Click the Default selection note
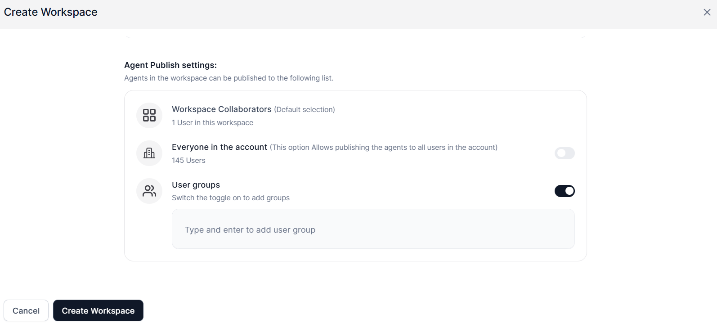717x328 pixels. click(x=305, y=109)
